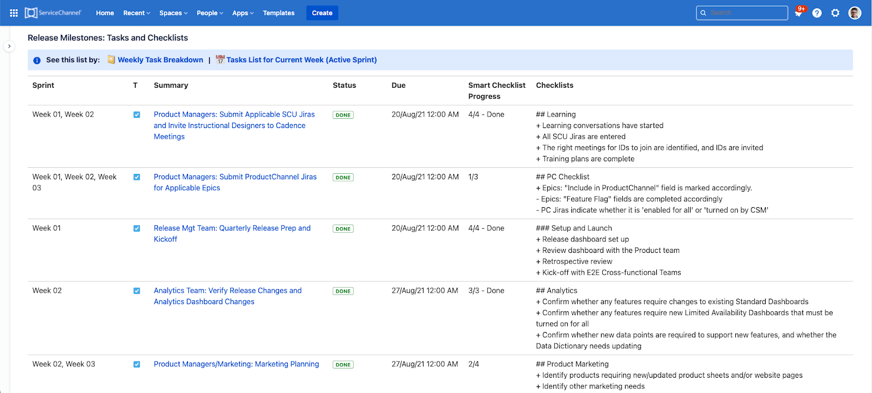Open the Templates menu item
Viewport: 872px width, 393px height.
(278, 13)
